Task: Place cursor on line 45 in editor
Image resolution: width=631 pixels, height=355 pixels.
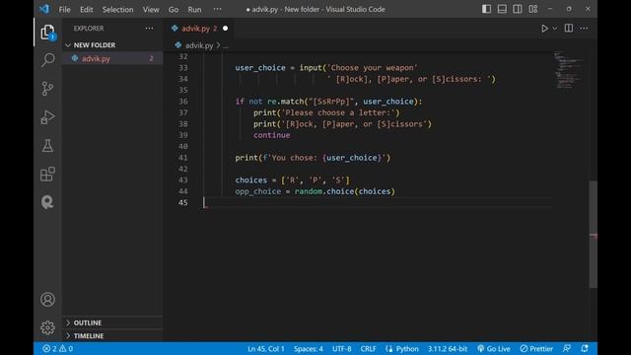Action: [x=379, y=202]
